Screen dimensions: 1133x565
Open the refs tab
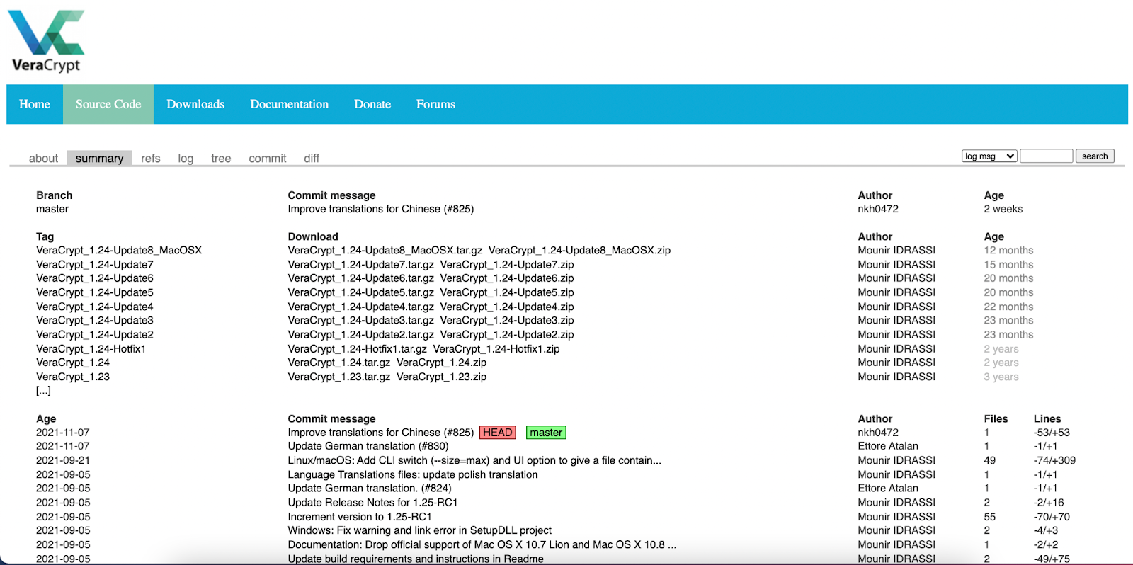(150, 159)
